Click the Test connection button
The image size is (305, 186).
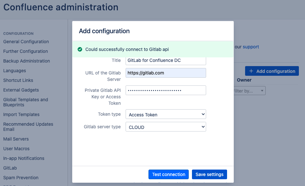coord(168,174)
